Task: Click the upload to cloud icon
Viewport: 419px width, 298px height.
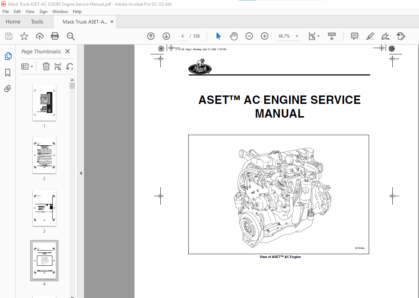Action: pos(40,36)
